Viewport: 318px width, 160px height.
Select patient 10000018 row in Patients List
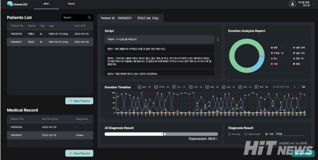pos(50,34)
